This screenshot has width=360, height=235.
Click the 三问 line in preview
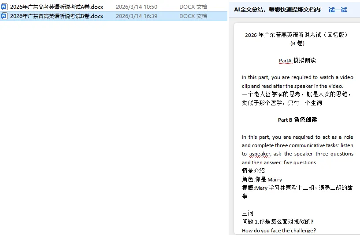[248, 213]
